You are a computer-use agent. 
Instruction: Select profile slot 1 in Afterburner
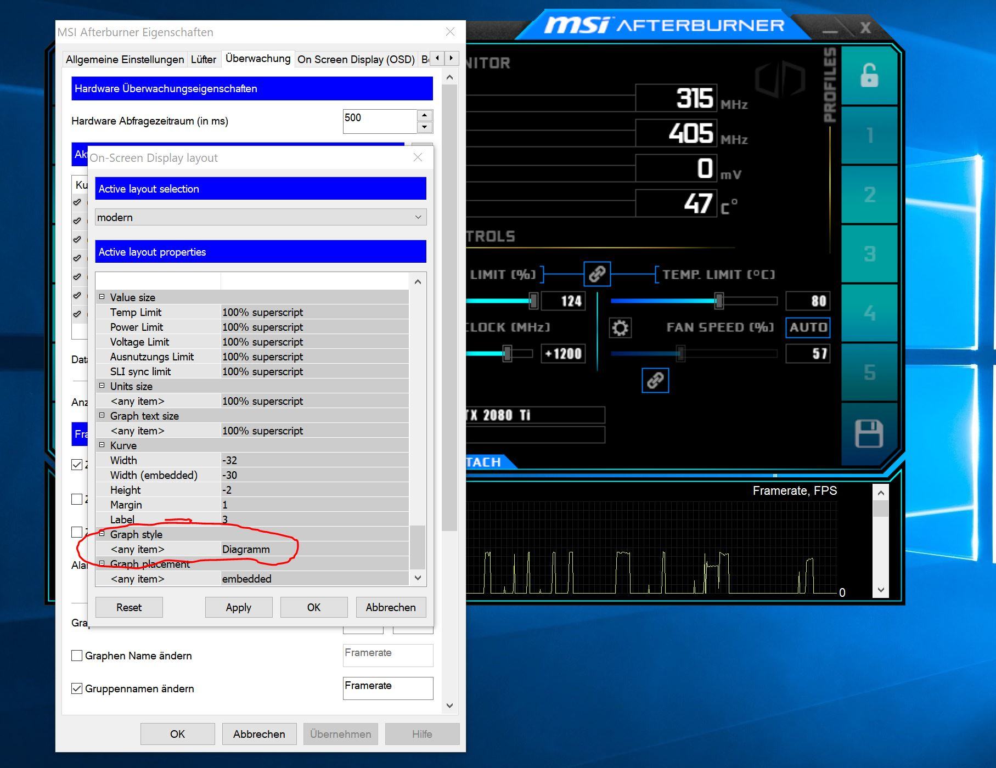(869, 135)
